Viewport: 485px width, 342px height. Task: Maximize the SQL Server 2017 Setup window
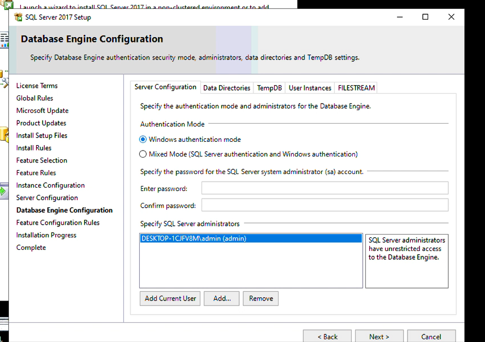tap(425, 17)
